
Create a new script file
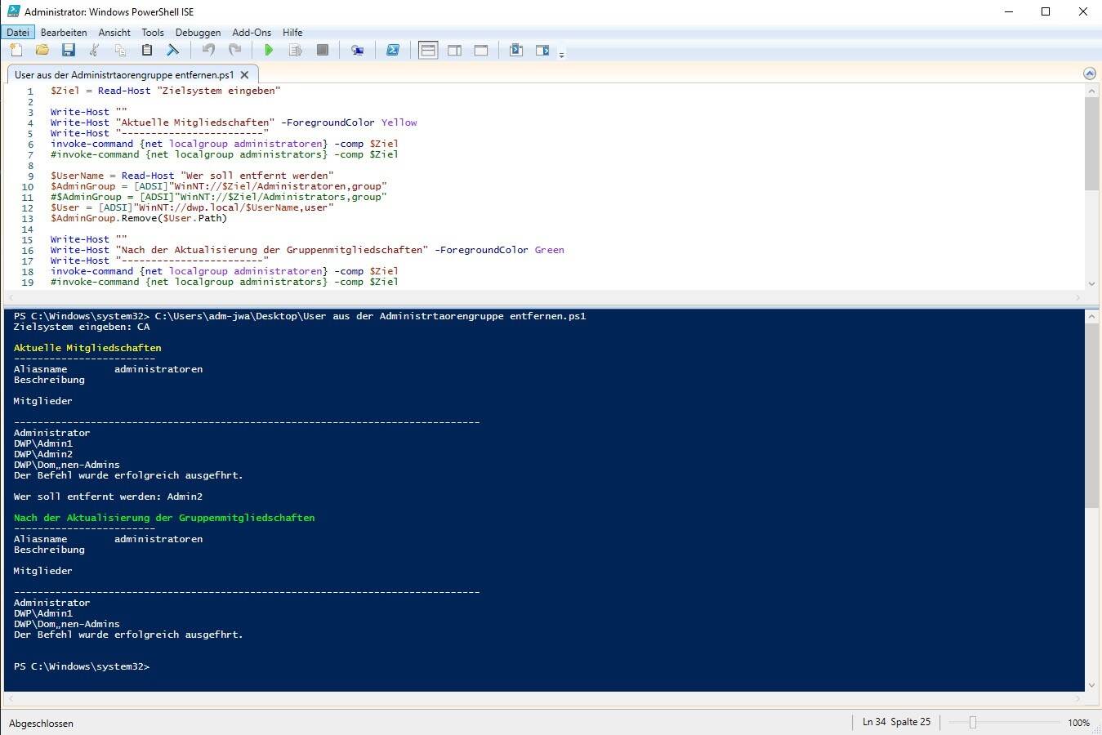coord(16,51)
